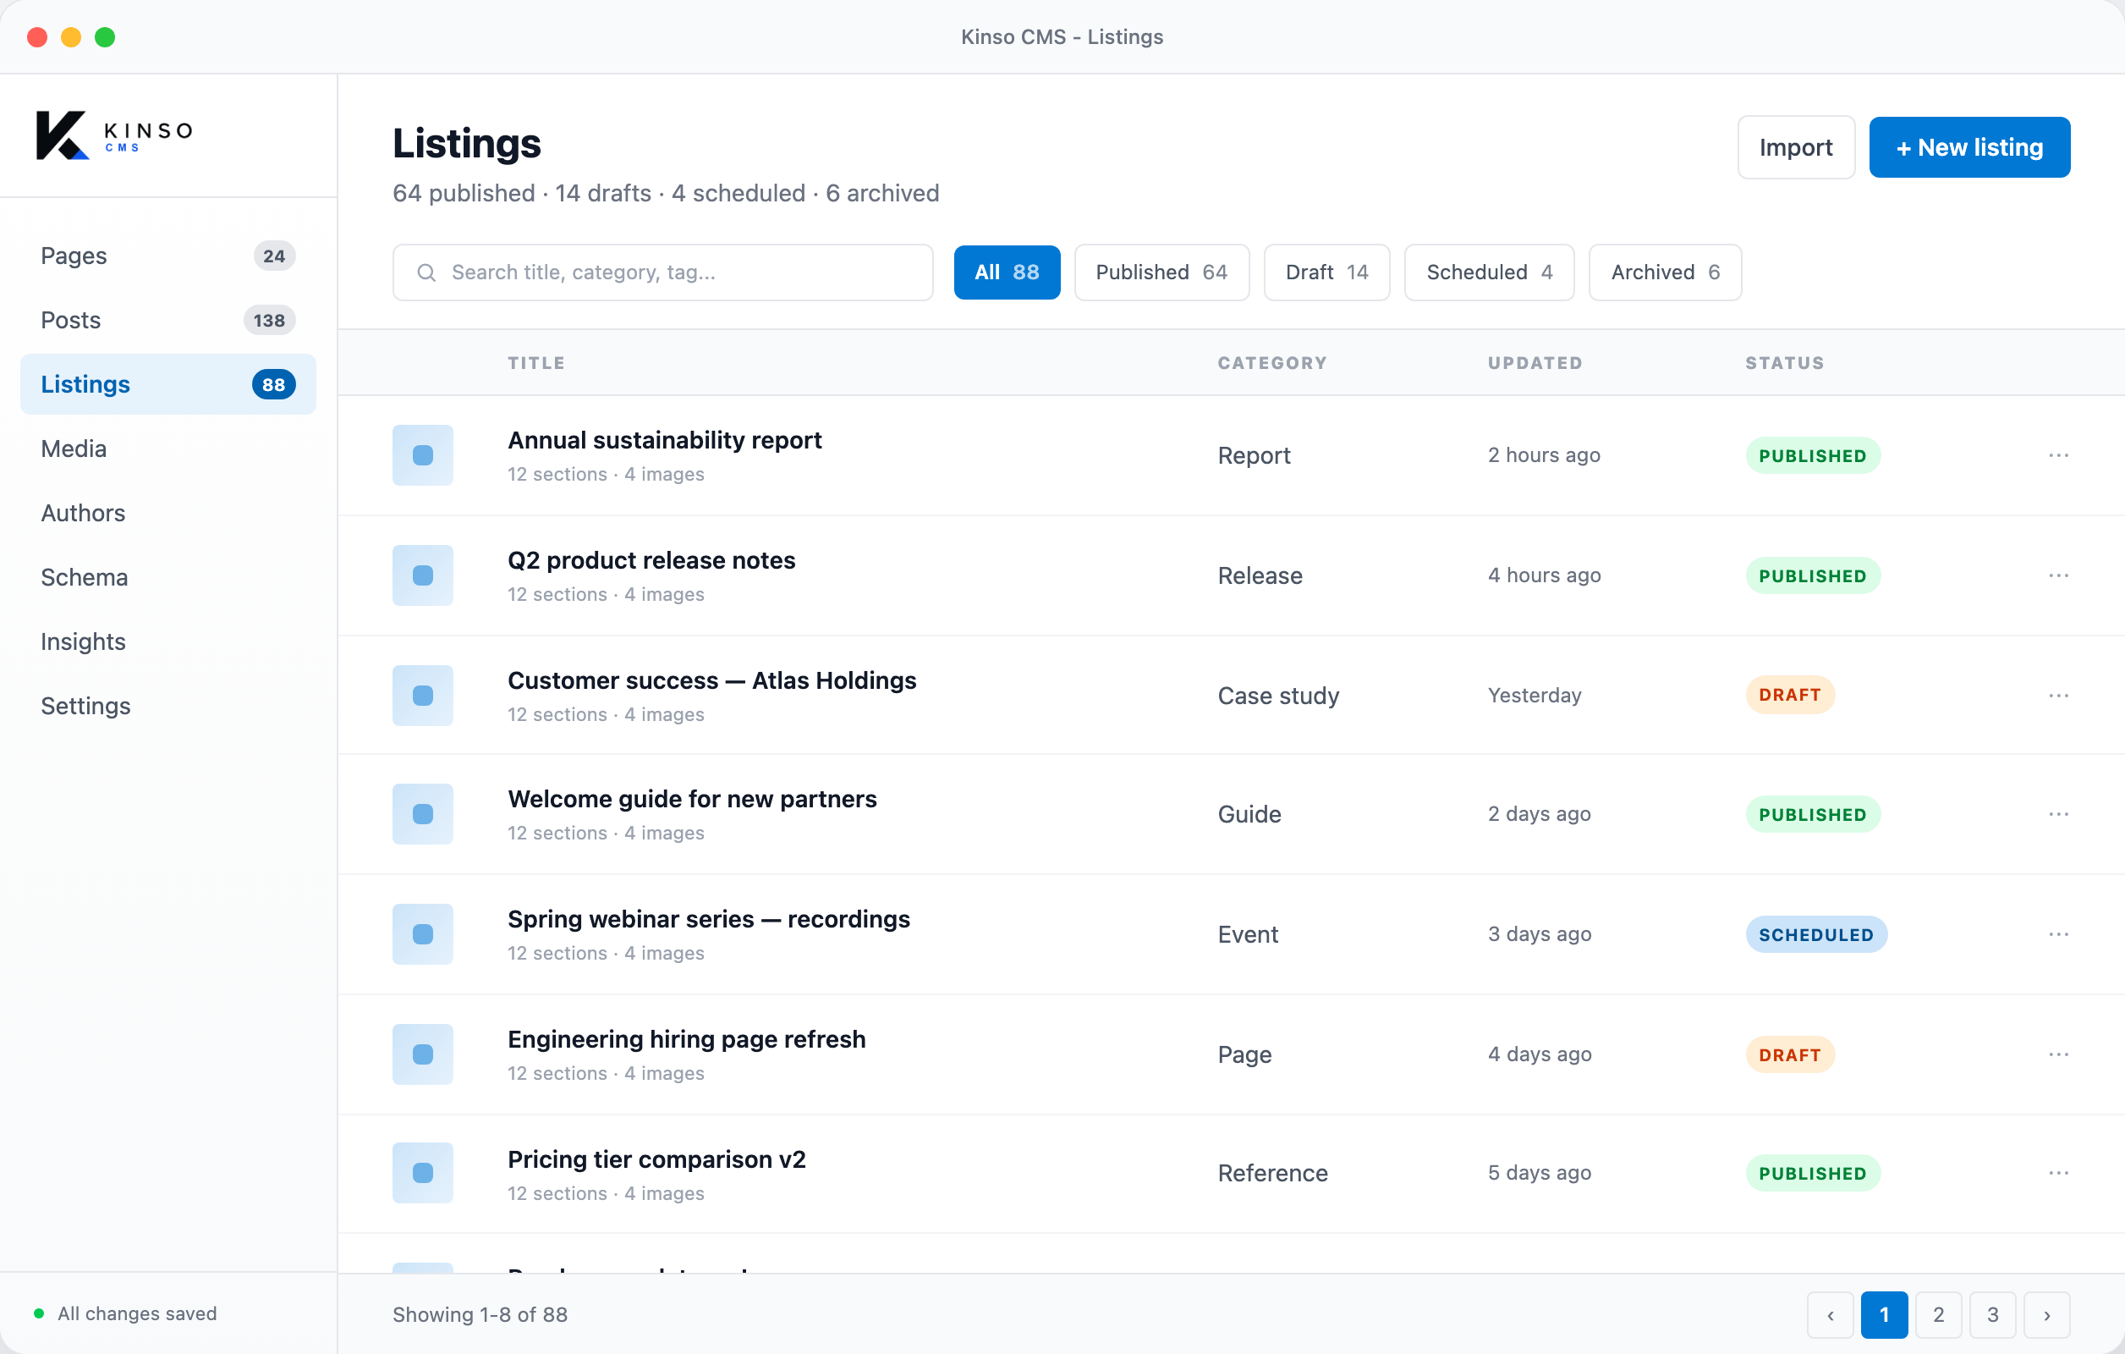
Task: Click the Case study category cell
Action: click(1278, 696)
